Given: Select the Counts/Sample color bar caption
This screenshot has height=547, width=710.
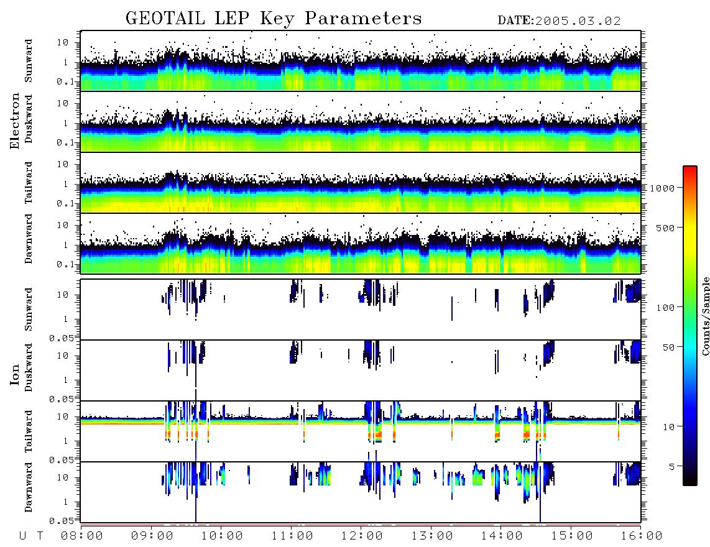Looking at the screenshot, I should 705,316.
